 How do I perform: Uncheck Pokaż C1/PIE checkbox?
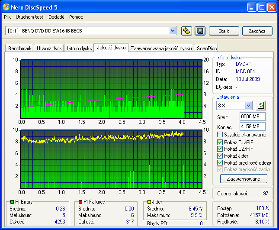[x=220, y=142]
